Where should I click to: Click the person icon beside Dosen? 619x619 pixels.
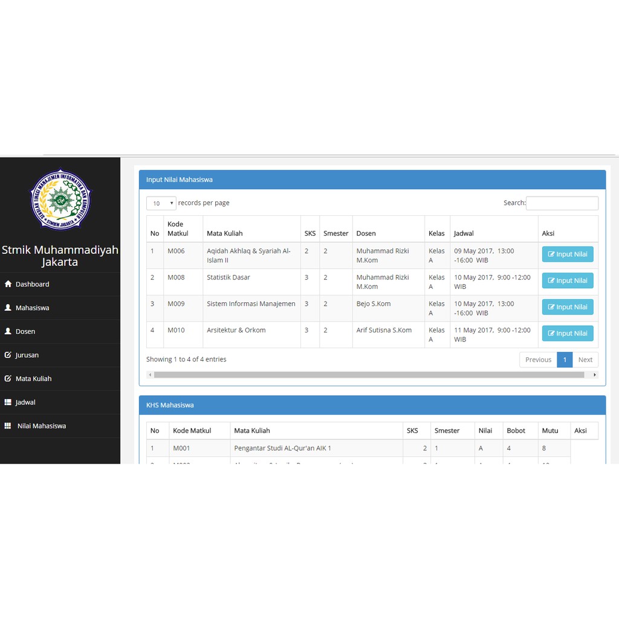pos(8,331)
